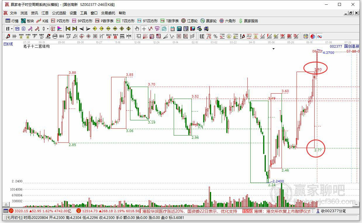Open the 行情 market quotes view

12,21
